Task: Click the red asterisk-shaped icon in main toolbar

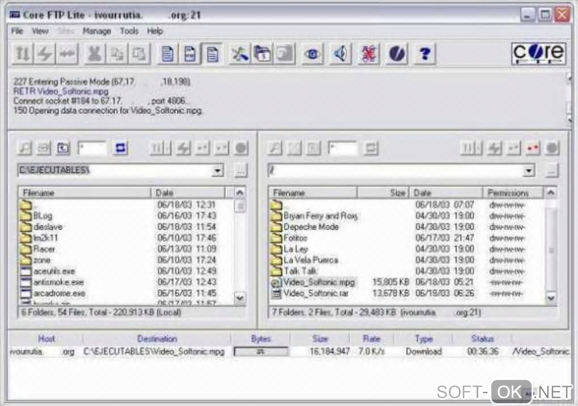Action: (369, 54)
